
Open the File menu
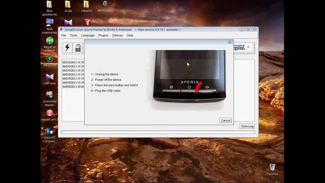coord(63,36)
